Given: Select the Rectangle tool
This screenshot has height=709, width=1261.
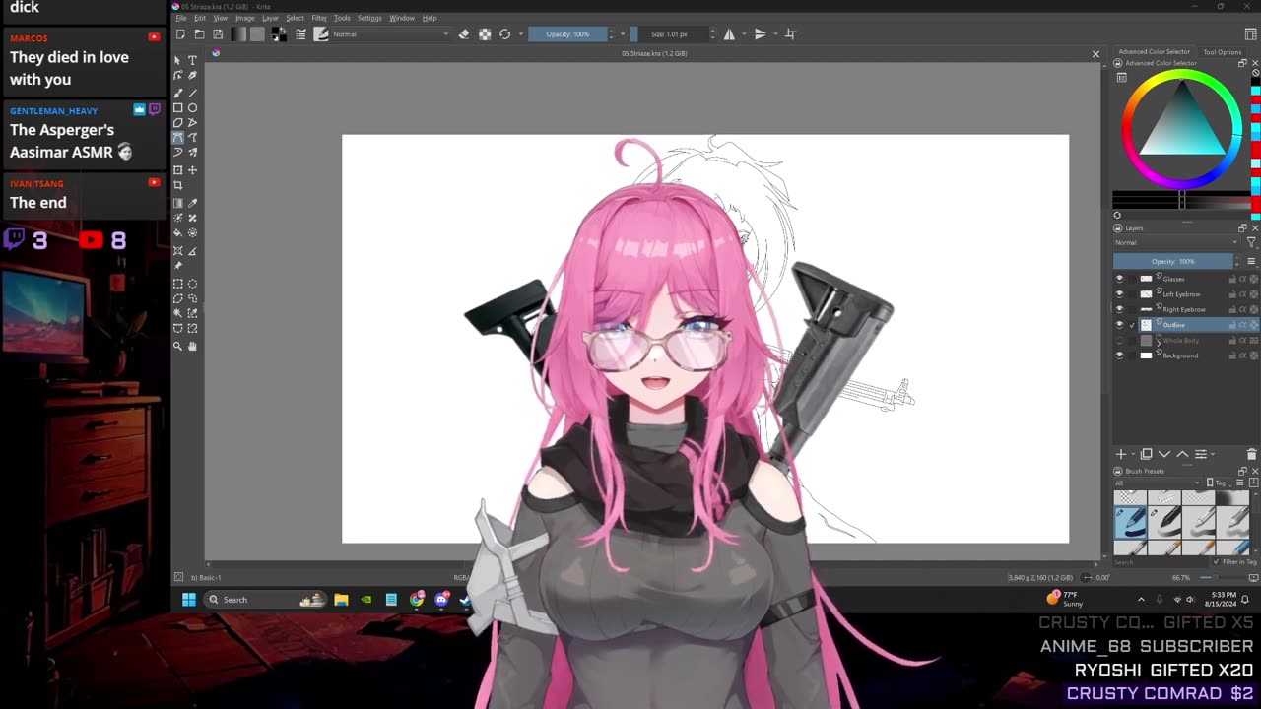Looking at the screenshot, I should pos(177,107).
